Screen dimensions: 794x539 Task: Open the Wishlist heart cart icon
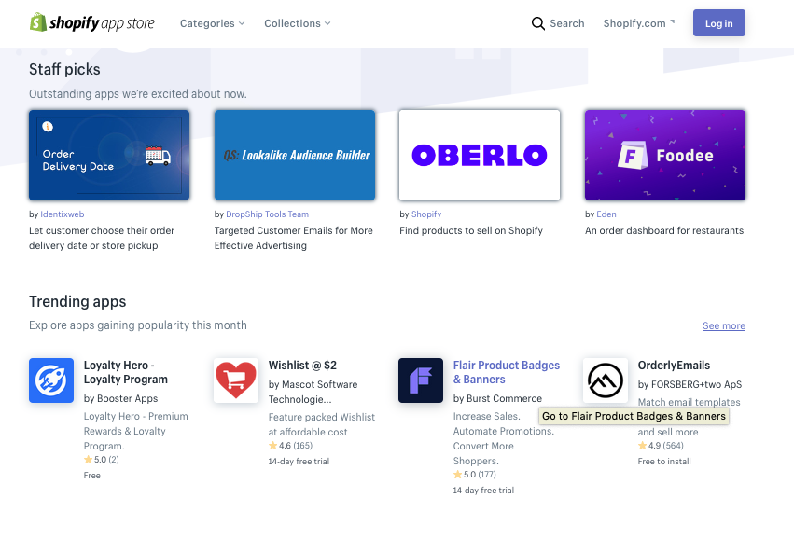point(236,380)
